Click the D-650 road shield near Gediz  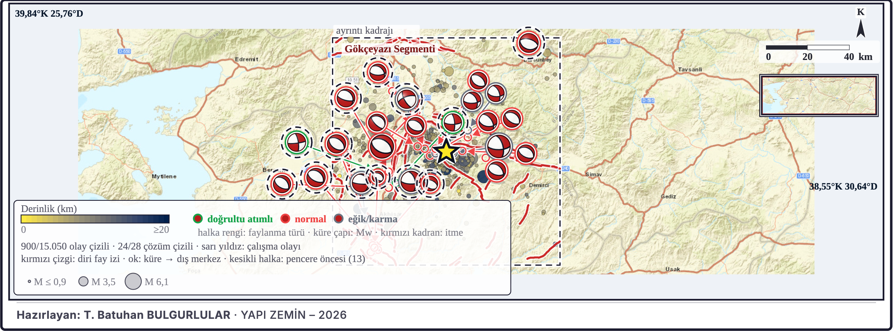coord(803,176)
